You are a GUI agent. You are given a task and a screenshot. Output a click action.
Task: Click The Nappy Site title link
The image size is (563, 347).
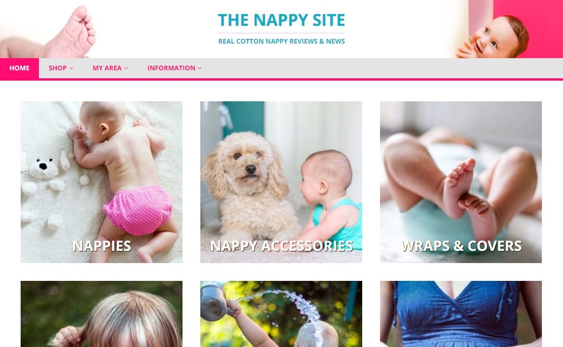click(281, 20)
